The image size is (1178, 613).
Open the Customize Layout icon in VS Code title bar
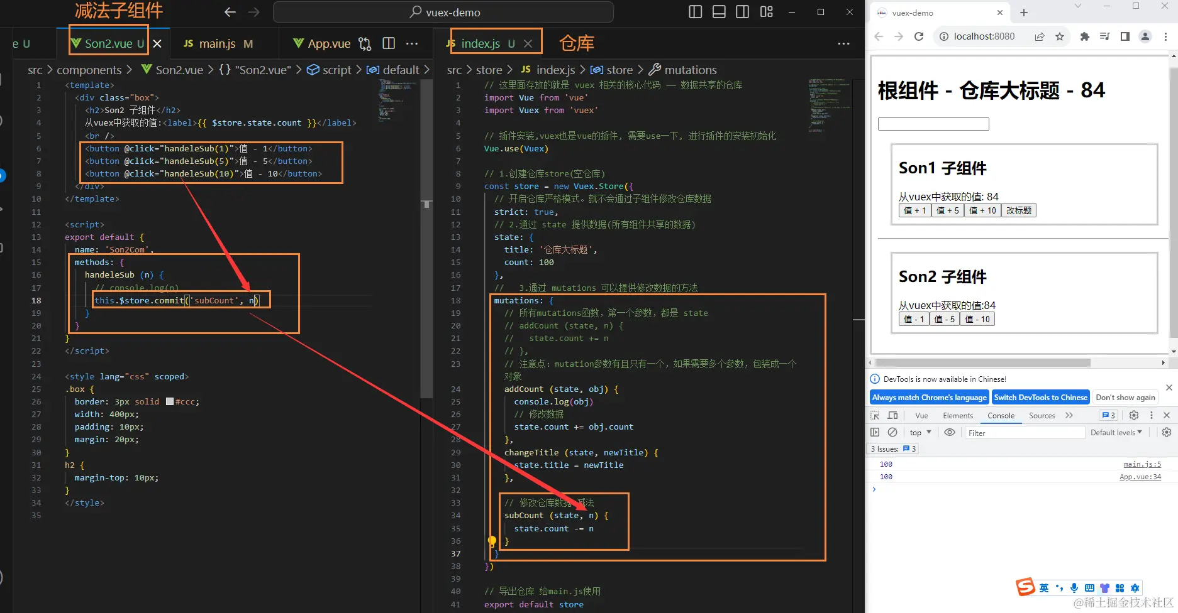pos(766,12)
